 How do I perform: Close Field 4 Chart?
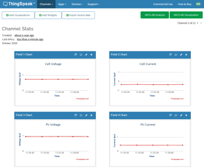pyautogui.click(x=186, y=115)
